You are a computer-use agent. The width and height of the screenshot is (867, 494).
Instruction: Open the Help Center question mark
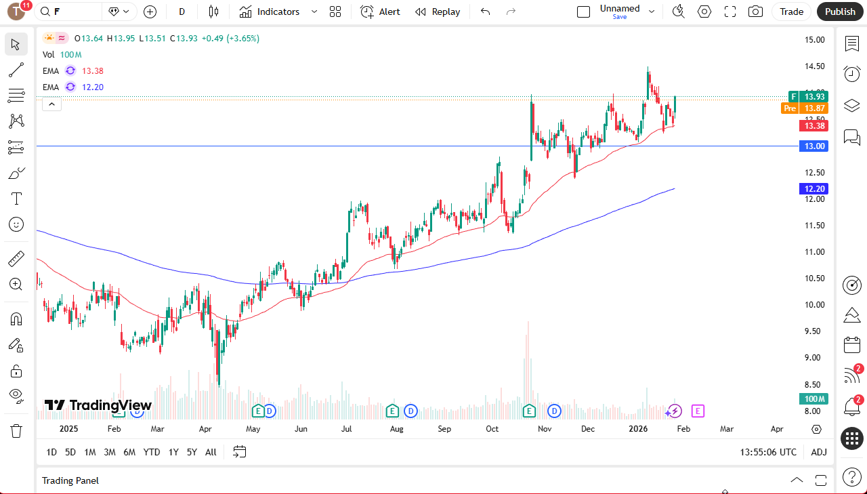click(851, 476)
